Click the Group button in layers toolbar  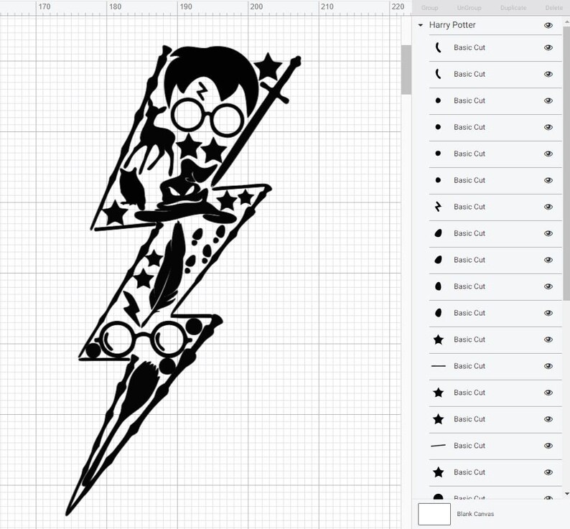pyautogui.click(x=430, y=8)
